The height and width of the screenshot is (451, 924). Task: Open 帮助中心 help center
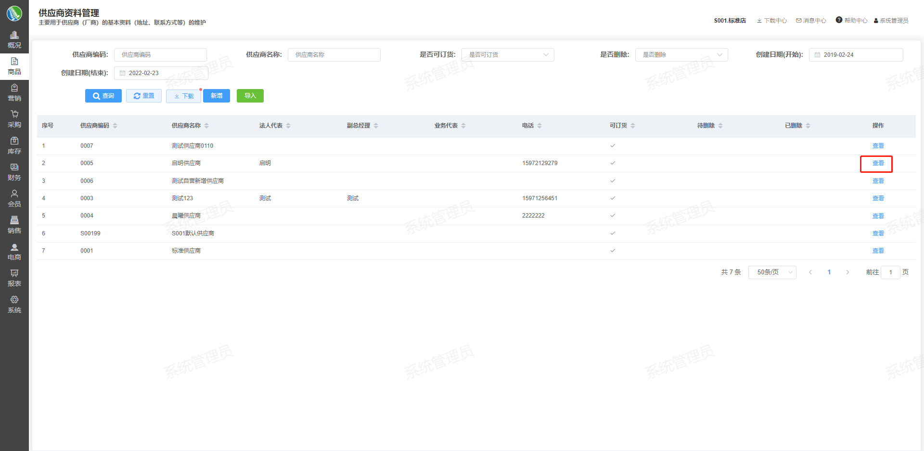[852, 20]
